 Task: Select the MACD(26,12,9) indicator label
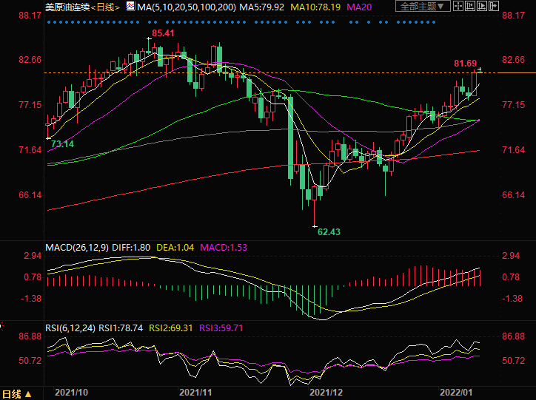[x=77, y=246]
